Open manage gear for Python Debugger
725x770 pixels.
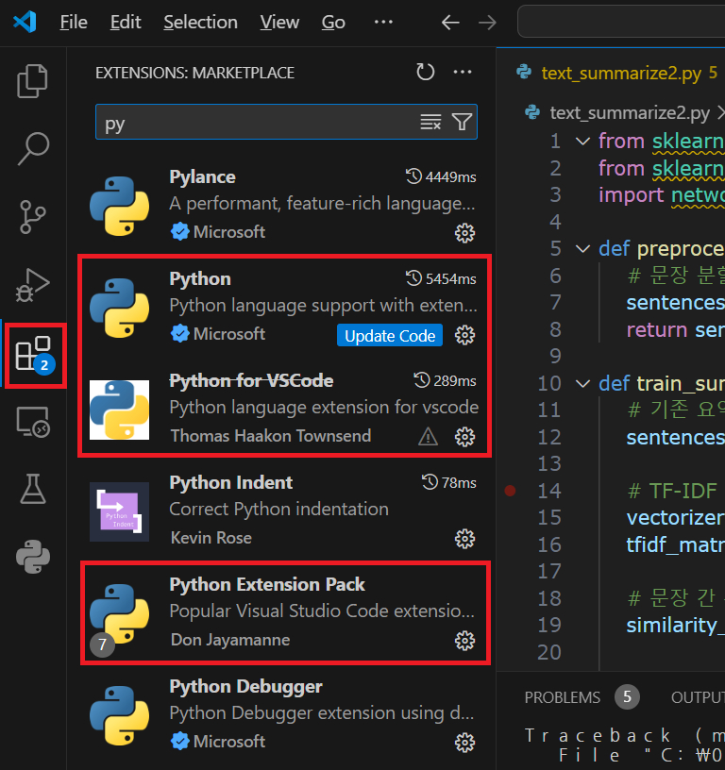coord(464,743)
